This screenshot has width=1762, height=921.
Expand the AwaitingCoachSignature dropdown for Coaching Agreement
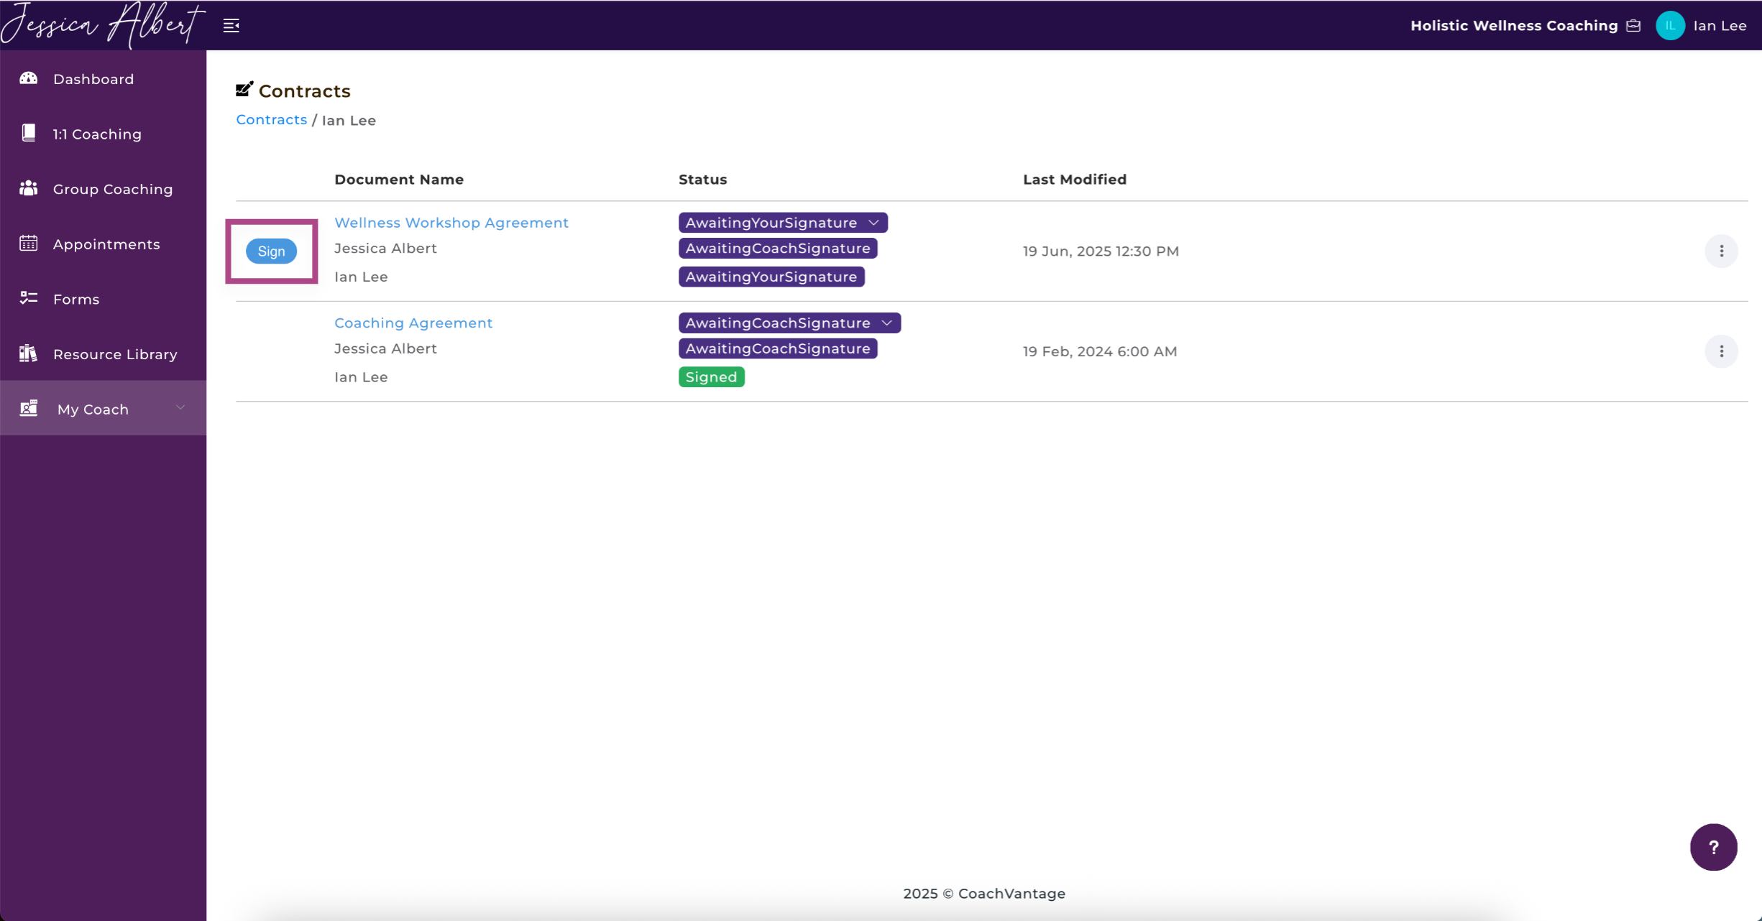[887, 323]
